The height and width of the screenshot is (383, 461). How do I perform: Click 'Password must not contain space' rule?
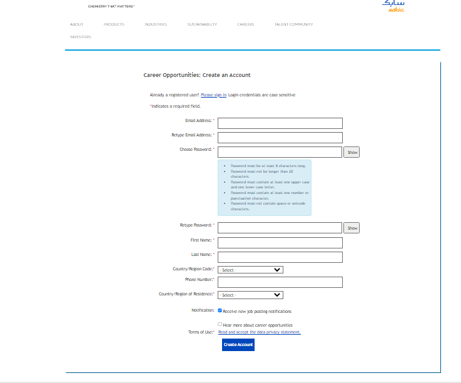(268, 207)
